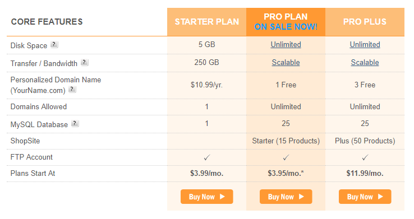Click the $3.95/mo.* Pro Plan price

pos(286,174)
